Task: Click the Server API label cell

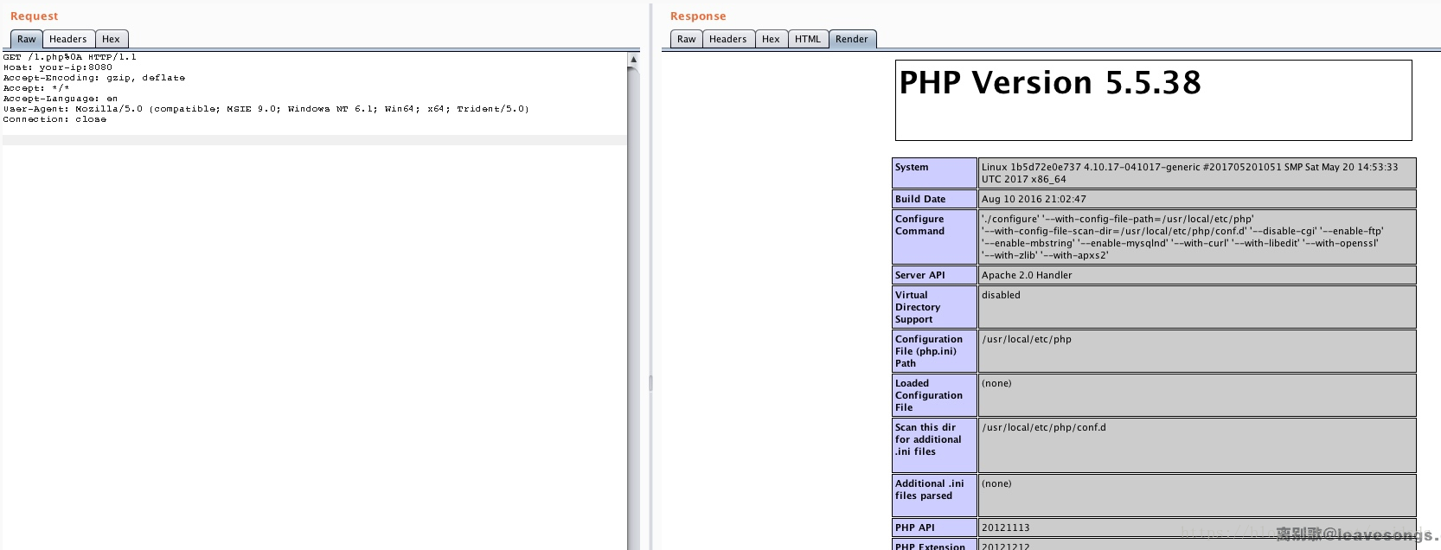Action: [934, 275]
